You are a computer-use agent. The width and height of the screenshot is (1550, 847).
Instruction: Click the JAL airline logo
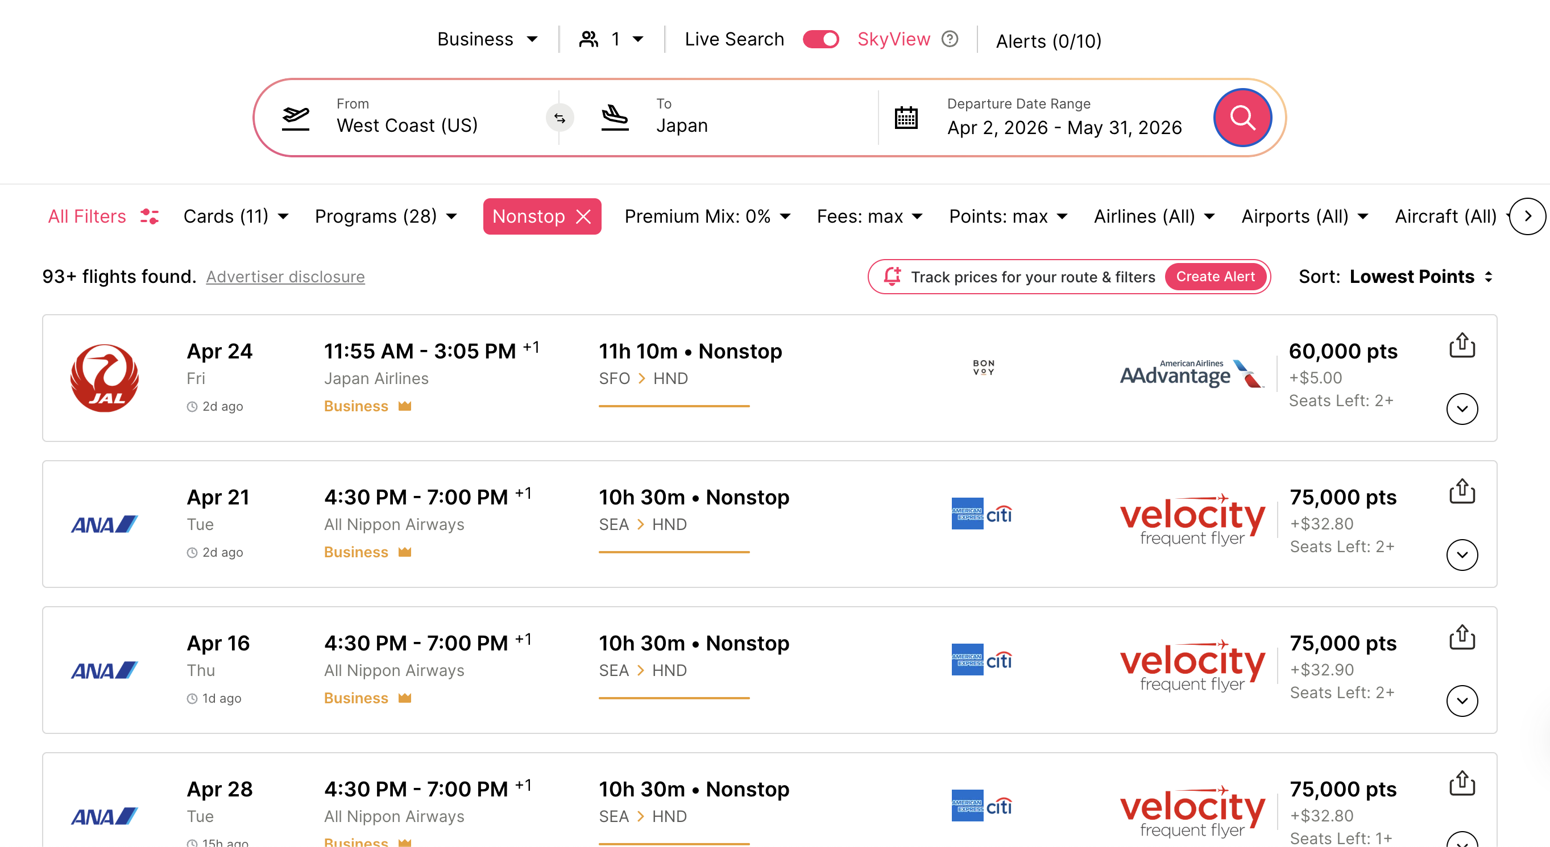click(104, 378)
